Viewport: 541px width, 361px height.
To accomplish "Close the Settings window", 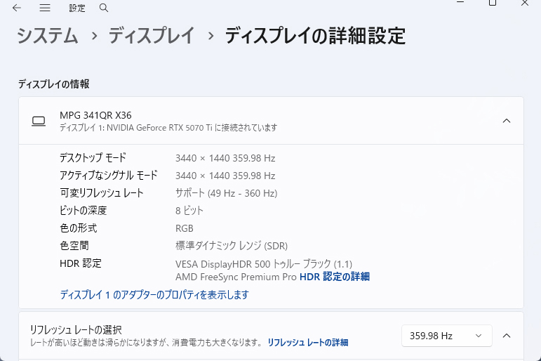I will pos(525,3).
